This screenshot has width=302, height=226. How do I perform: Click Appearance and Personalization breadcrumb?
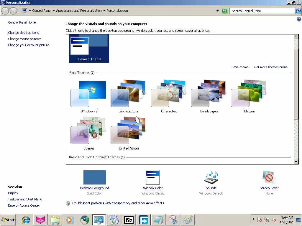click(x=79, y=11)
